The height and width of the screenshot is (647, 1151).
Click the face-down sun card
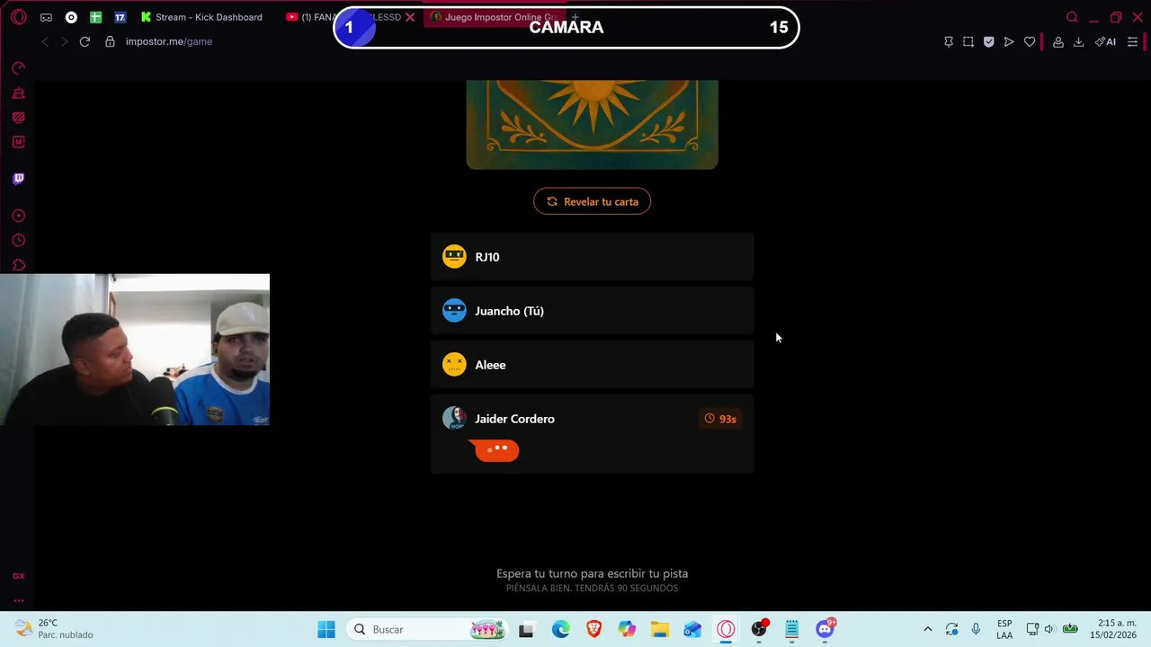pos(592,124)
